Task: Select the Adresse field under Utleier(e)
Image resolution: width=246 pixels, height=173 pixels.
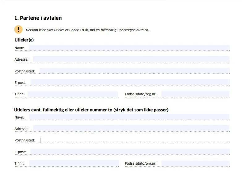Action: click(x=131, y=59)
